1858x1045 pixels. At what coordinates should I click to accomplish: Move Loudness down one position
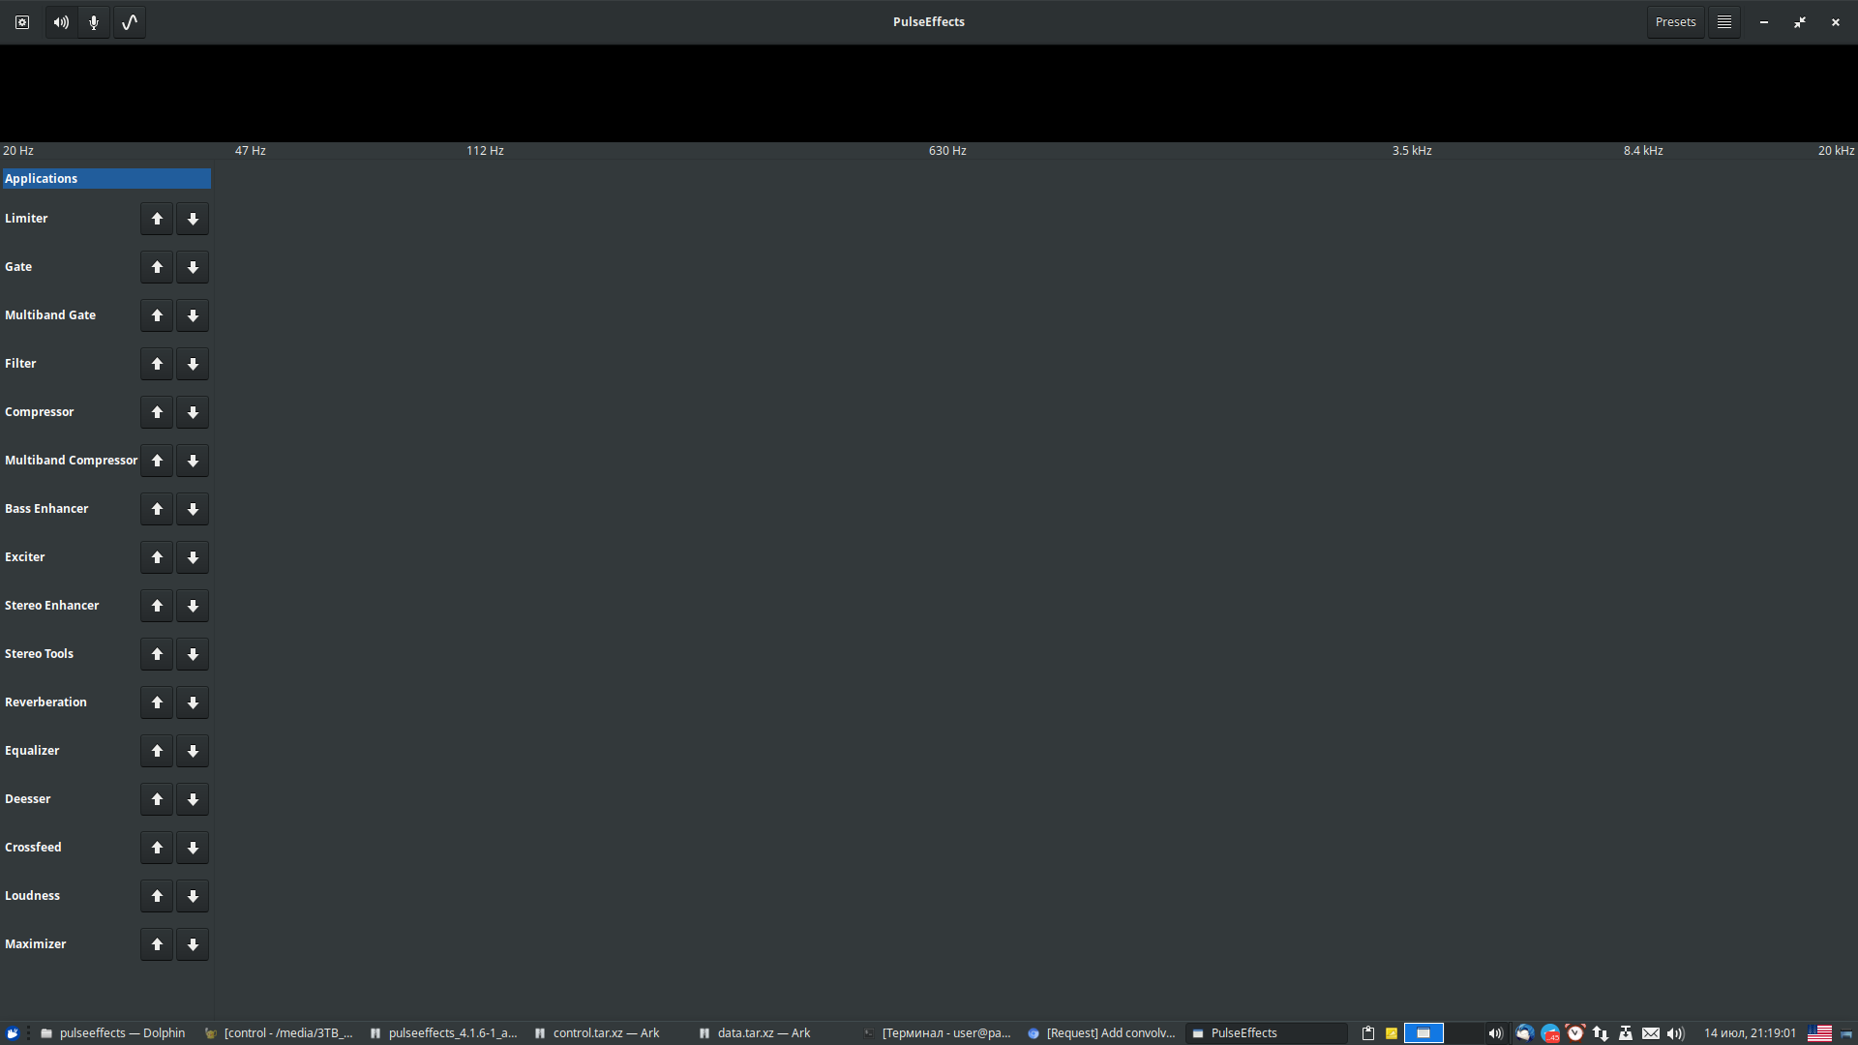193,896
